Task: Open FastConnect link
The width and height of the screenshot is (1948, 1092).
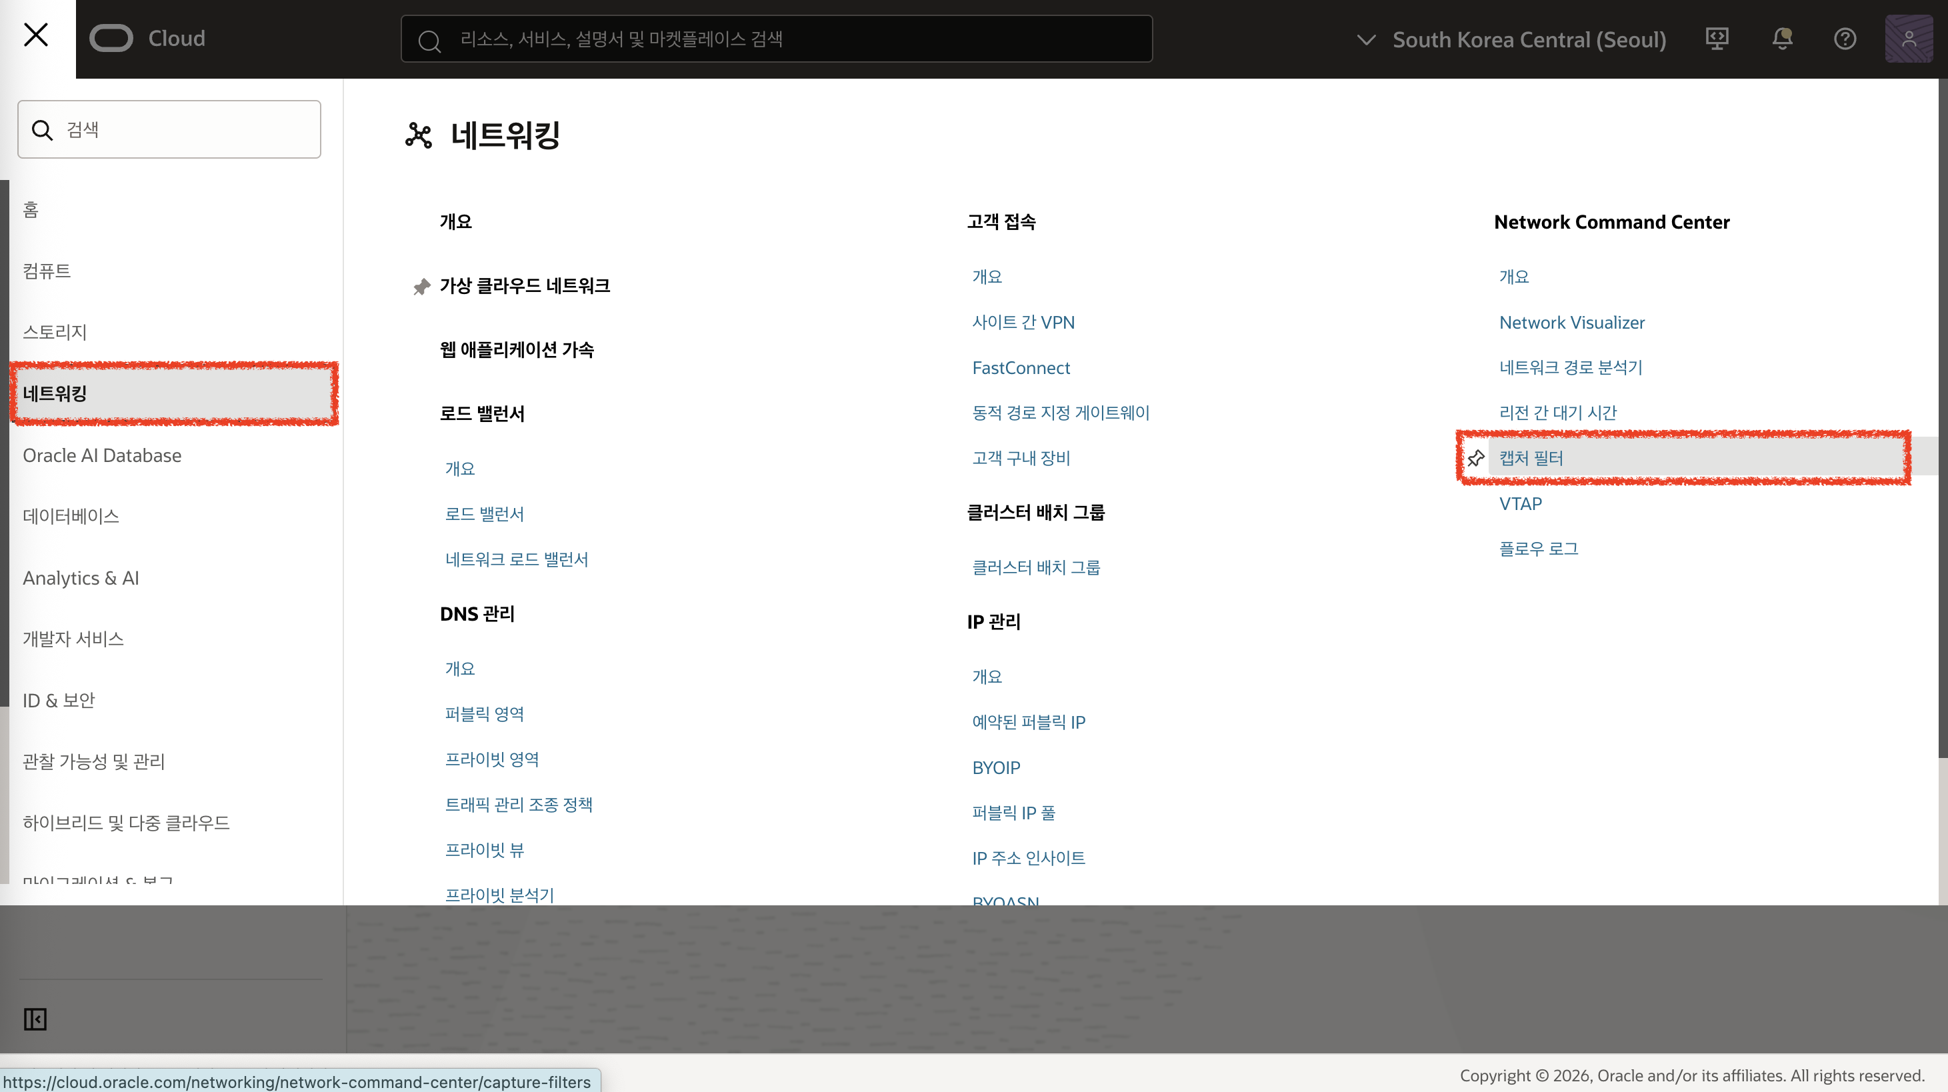Action: 1021,367
